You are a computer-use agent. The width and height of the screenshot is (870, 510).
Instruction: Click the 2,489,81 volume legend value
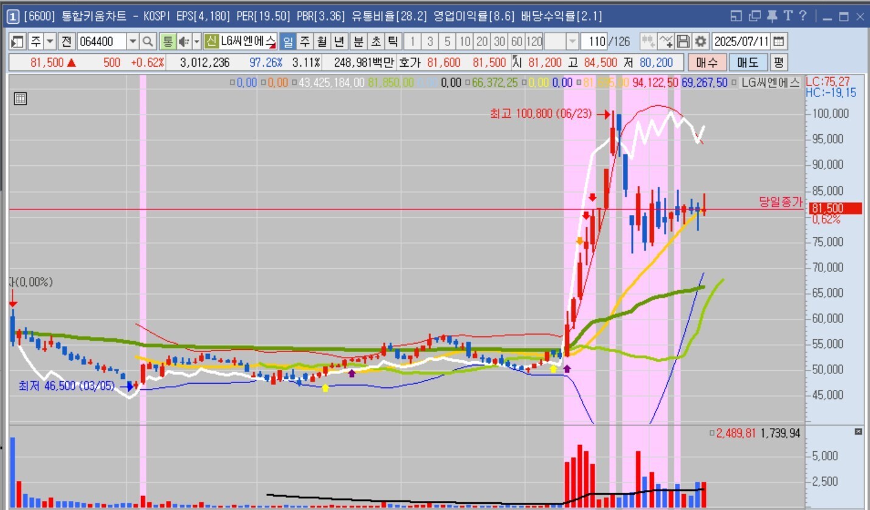click(x=737, y=433)
